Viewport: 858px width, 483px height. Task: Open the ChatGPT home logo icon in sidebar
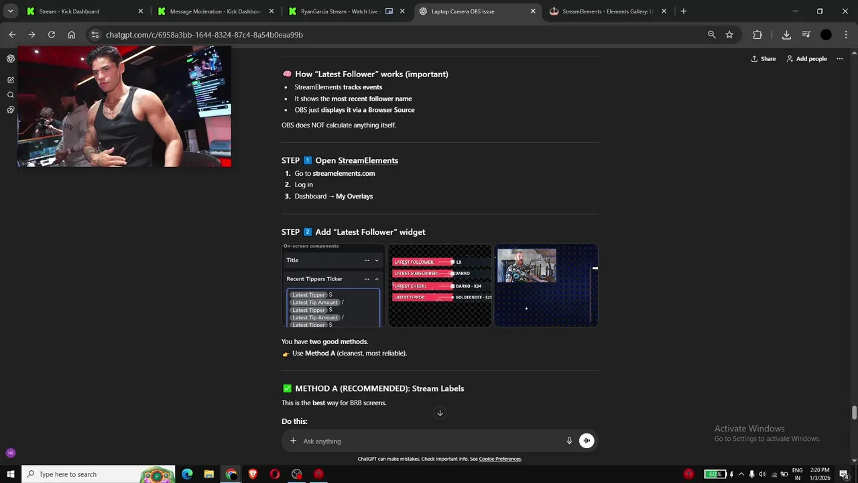pyautogui.click(x=11, y=58)
